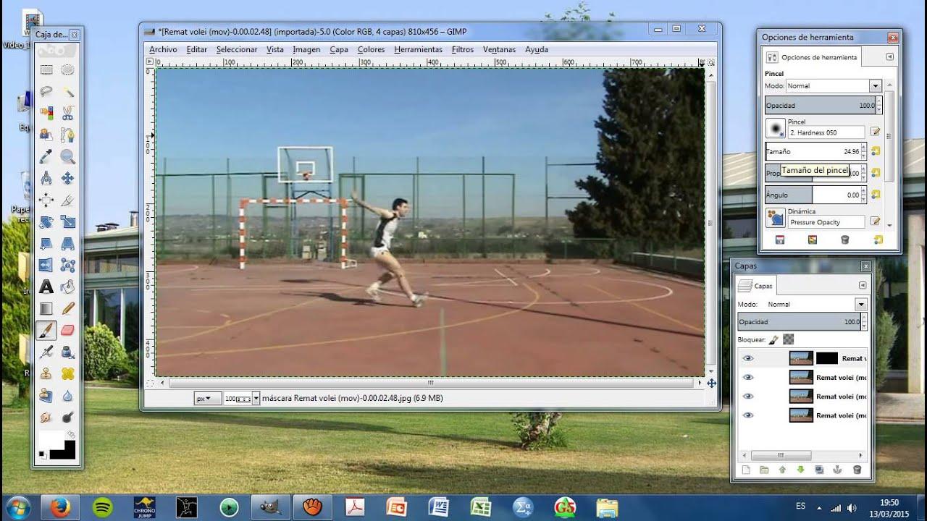Screen dimensions: 927x521
Task: Open the px unit dropdown in the status bar
Action: (204, 398)
